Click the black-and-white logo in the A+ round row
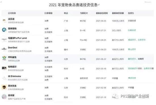This screenshot has width=156, height=105. (x=4, y=68)
